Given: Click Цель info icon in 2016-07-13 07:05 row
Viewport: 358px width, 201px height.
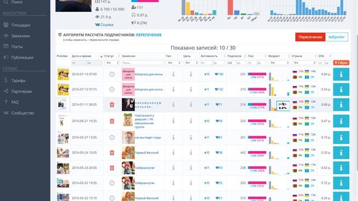Looking at the screenshot, I should click(191, 74).
